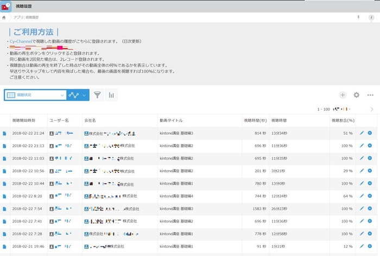Open app settings gear icon

tap(357, 95)
